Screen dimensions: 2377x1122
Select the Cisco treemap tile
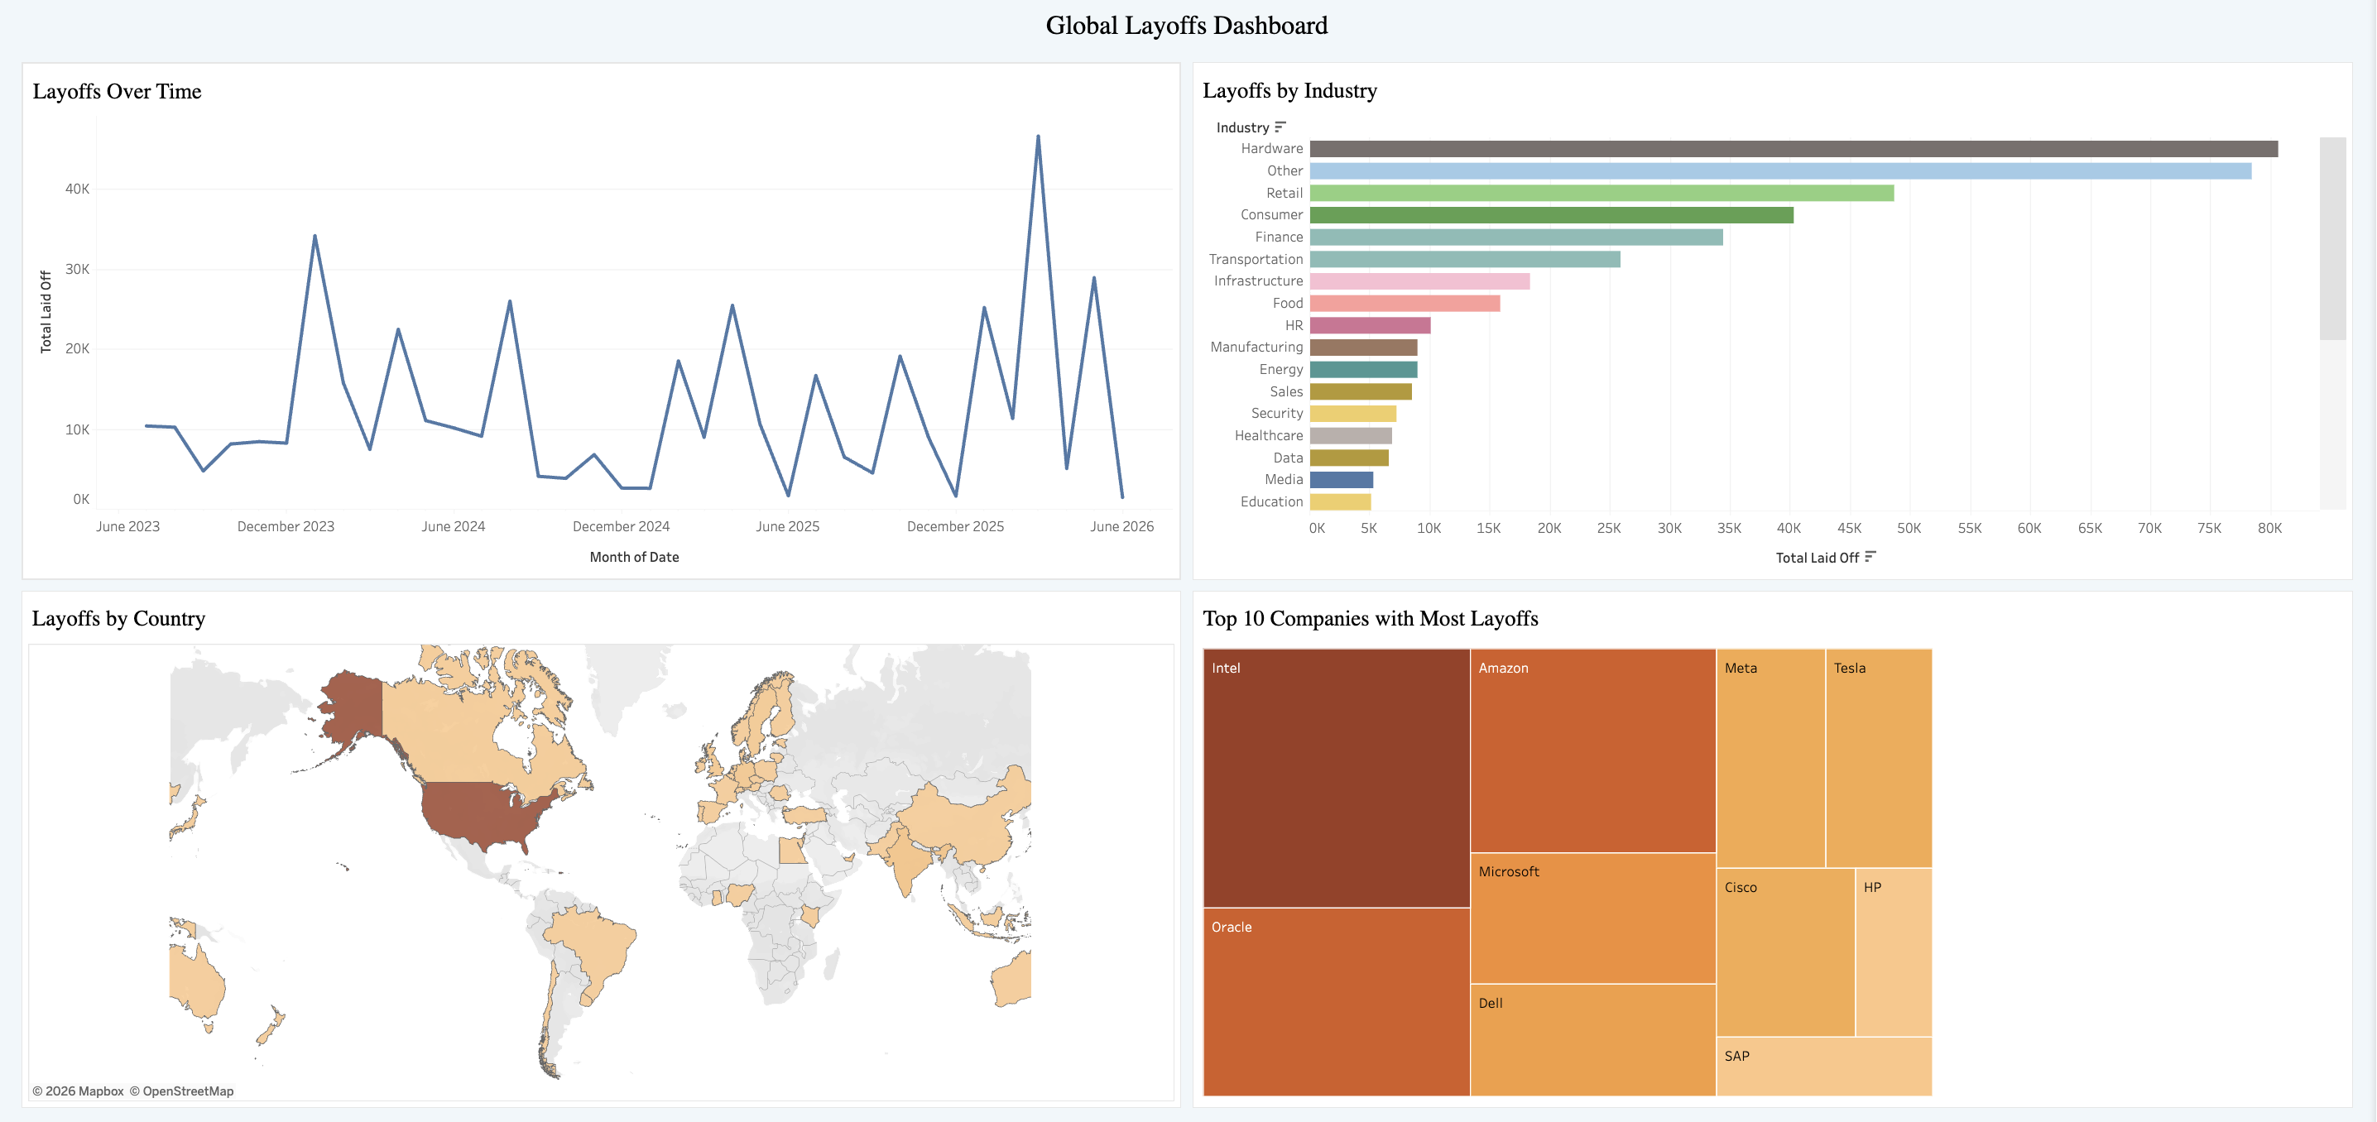1785,952
